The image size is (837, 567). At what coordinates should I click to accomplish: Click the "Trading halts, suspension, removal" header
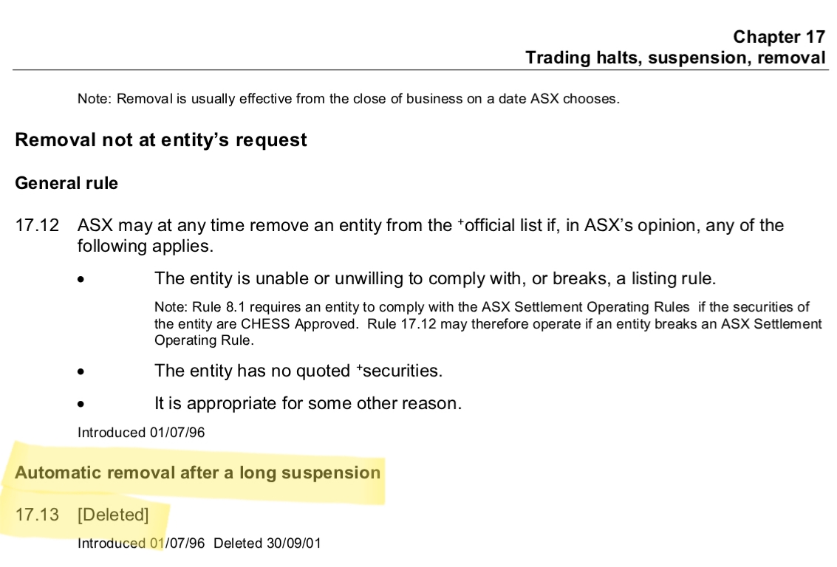tap(675, 58)
